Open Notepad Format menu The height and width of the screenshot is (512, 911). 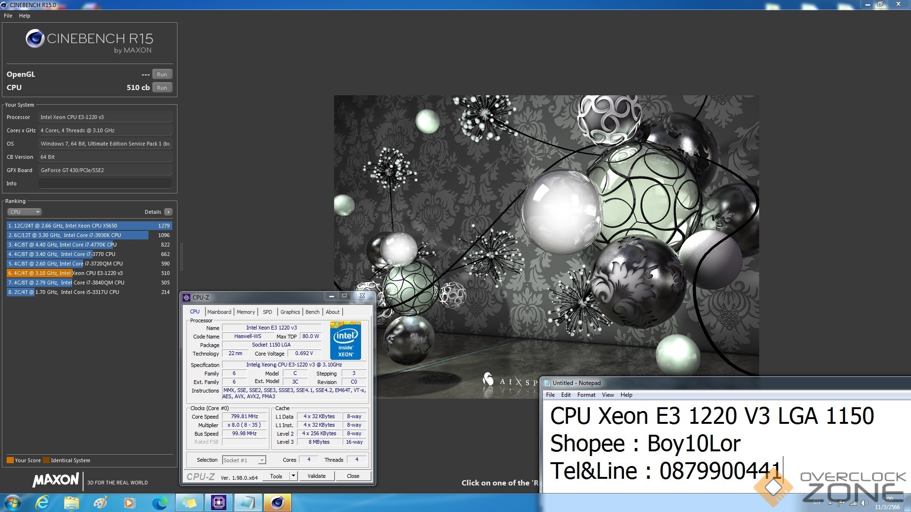586,395
